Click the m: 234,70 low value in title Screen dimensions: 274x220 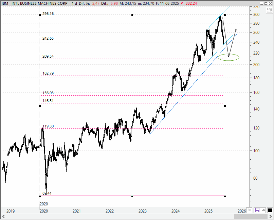tap(146, 3)
